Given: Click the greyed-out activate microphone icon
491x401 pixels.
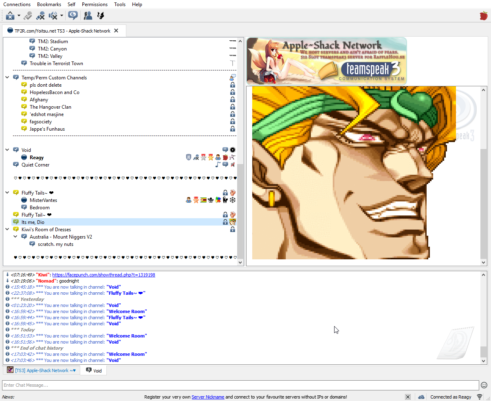Looking at the screenshot, I should (28, 15).
